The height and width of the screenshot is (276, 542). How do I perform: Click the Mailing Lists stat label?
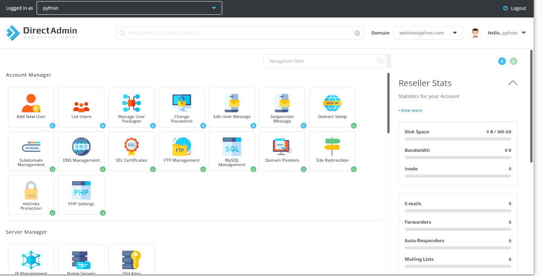point(419,259)
